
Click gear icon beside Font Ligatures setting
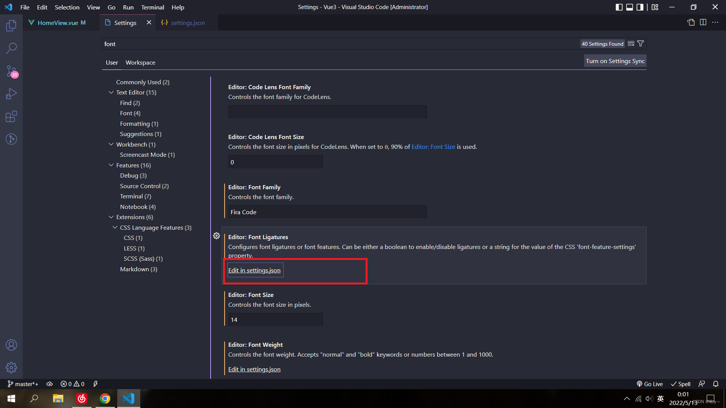[216, 236]
